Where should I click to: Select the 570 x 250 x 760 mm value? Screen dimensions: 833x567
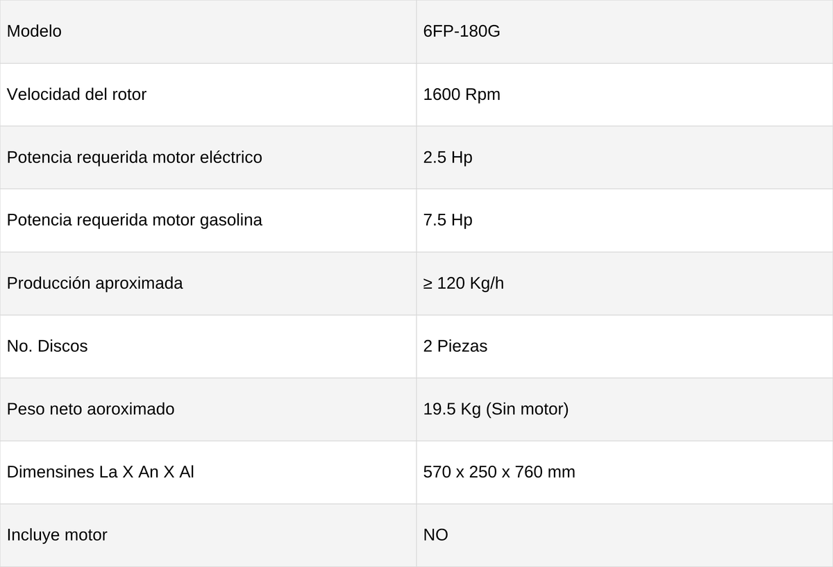tap(499, 473)
